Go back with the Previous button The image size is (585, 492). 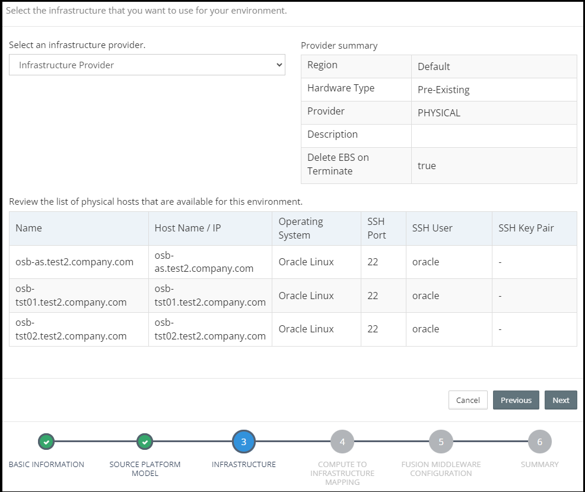pyautogui.click(x=516, y=400)
